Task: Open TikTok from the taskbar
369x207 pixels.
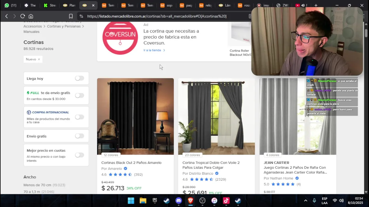Action: tap(226, 201)
